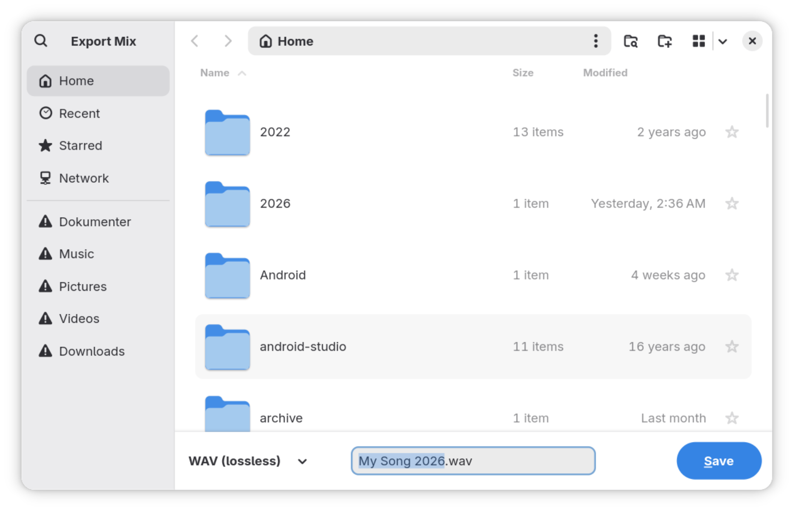The image size is (793, 511).
Task: Switch to grid view icon
Action: (699, 41)
